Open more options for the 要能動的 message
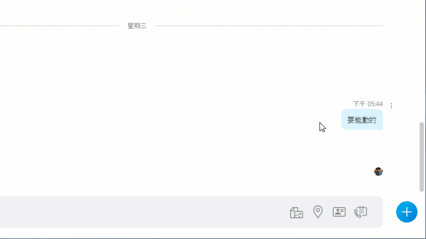 click(391, 106)
